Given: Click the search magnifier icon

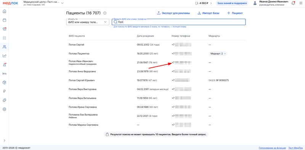Looking at the screenshot, I should tap(116, 22).
